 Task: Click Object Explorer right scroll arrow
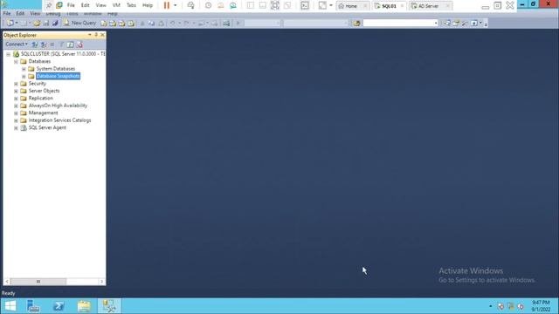pos(101,282)
